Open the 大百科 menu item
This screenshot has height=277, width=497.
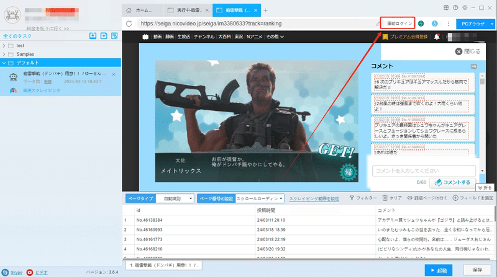[224, 37]
